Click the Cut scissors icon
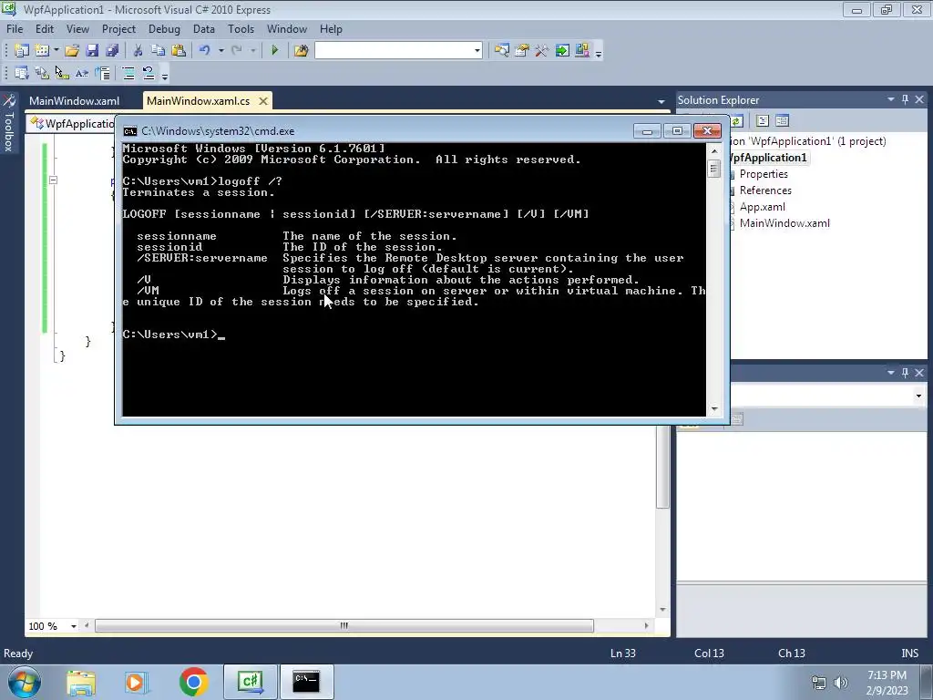The image size is (933, 700). [138, 51]
